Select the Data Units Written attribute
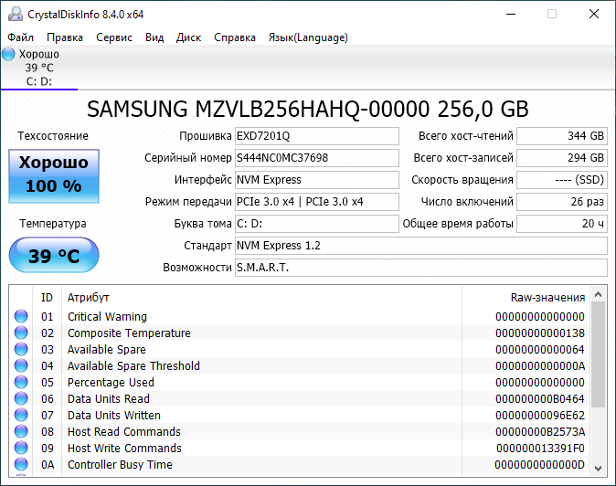 (114, 416)
